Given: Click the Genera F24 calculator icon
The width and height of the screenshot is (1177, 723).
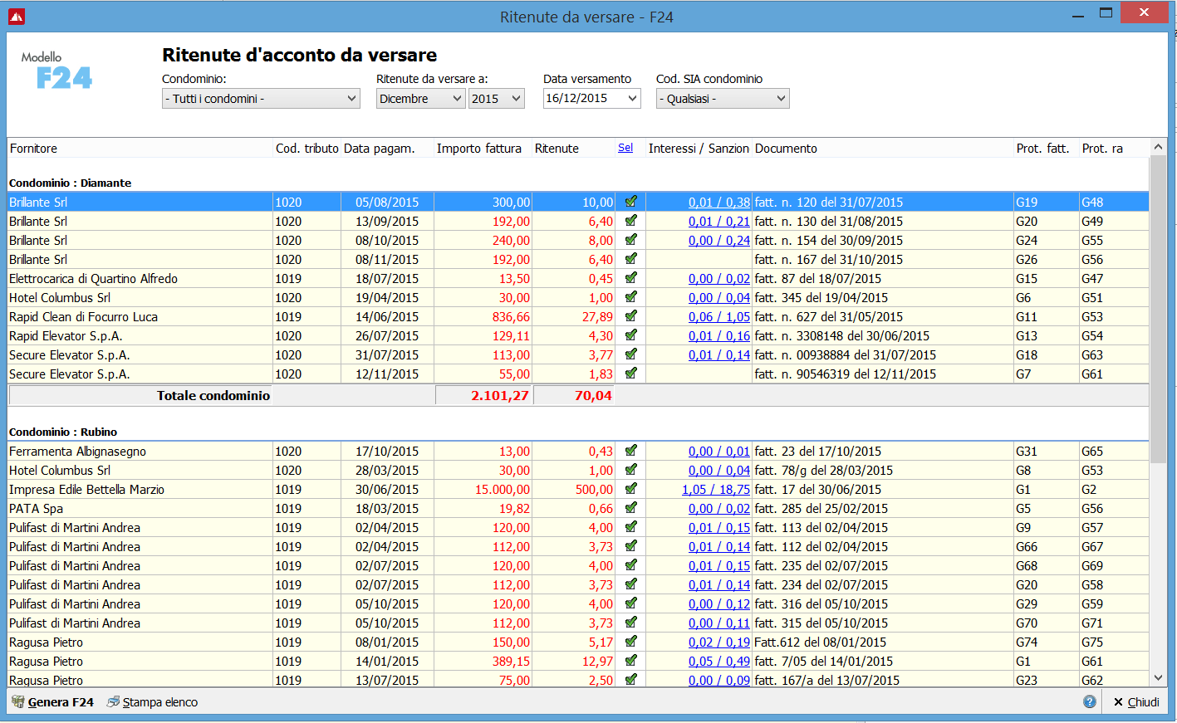Looking at the screenshot, I should click(17, 701).
